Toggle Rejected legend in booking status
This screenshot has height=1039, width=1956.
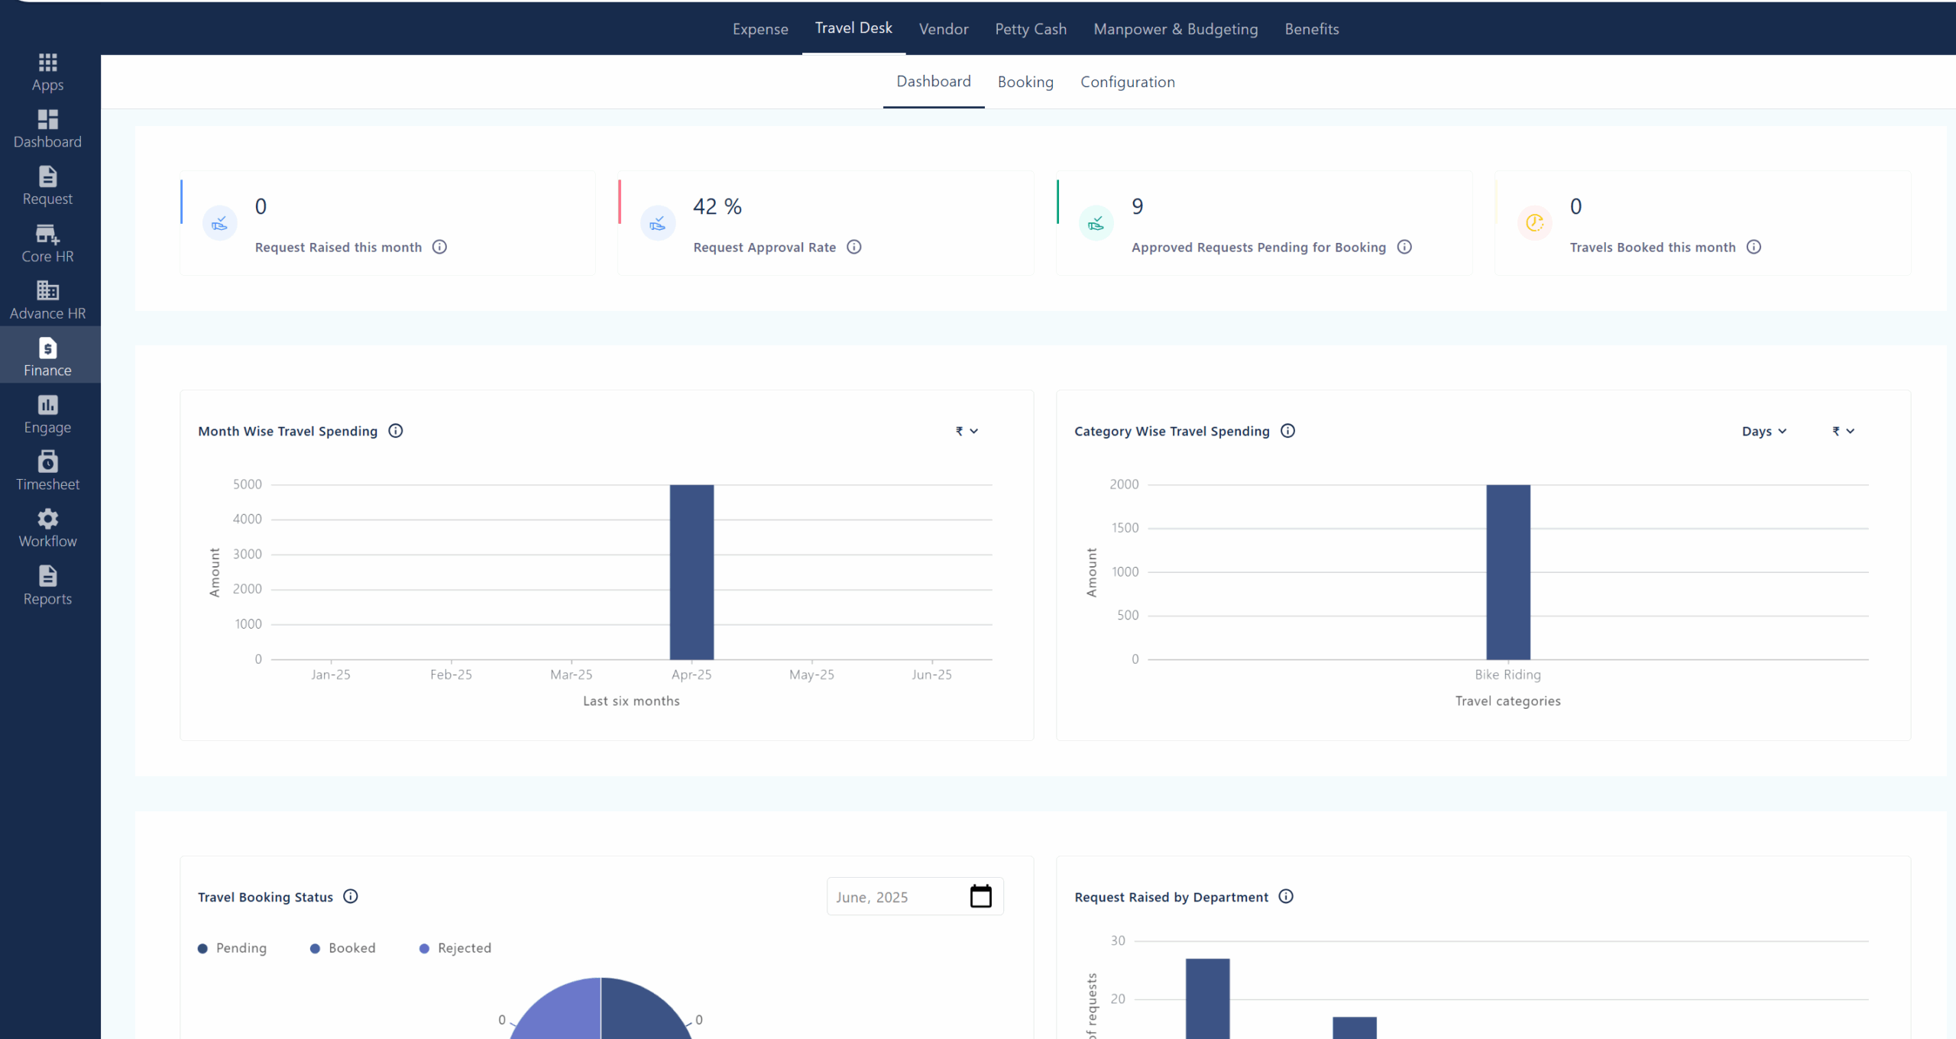coord(455,948)
